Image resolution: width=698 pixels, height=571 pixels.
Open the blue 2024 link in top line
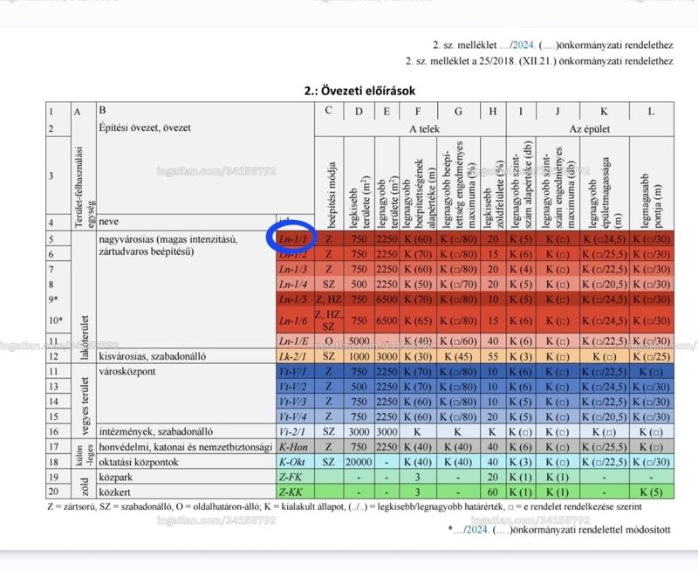pos(523,45)
